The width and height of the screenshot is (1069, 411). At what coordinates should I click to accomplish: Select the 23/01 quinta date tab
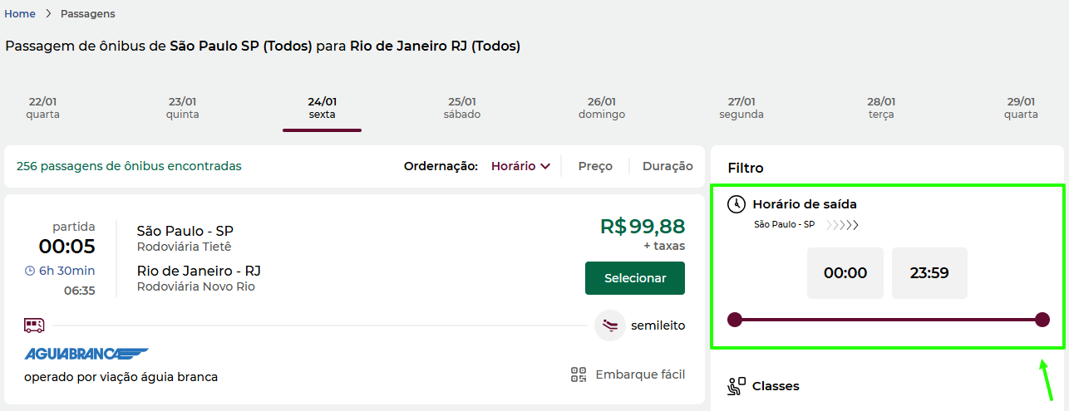point(183,108)
